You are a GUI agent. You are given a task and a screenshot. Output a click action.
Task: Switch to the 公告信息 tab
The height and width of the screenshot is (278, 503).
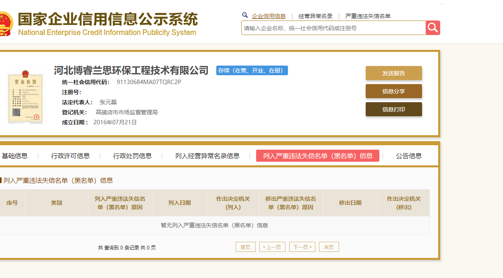click(x=409, y=156)
